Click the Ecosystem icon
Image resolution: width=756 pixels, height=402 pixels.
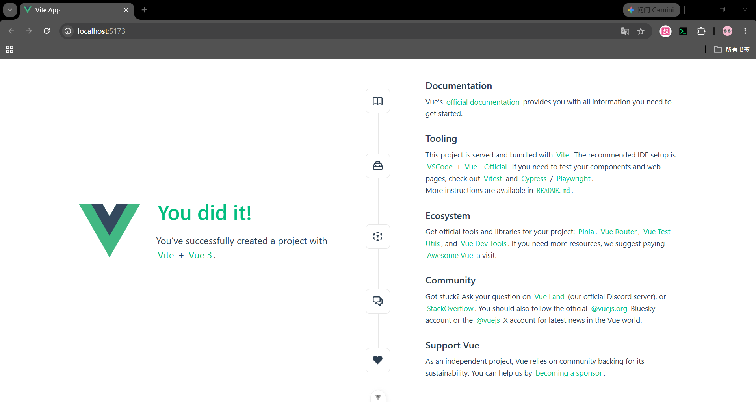[x=377, y=237]
